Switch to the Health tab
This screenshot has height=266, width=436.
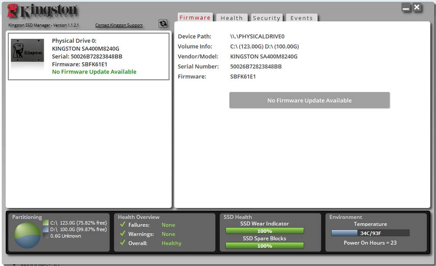[231, 18]
